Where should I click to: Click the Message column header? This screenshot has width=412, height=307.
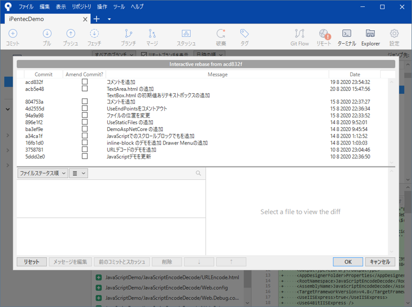click(x=217, y=75)
